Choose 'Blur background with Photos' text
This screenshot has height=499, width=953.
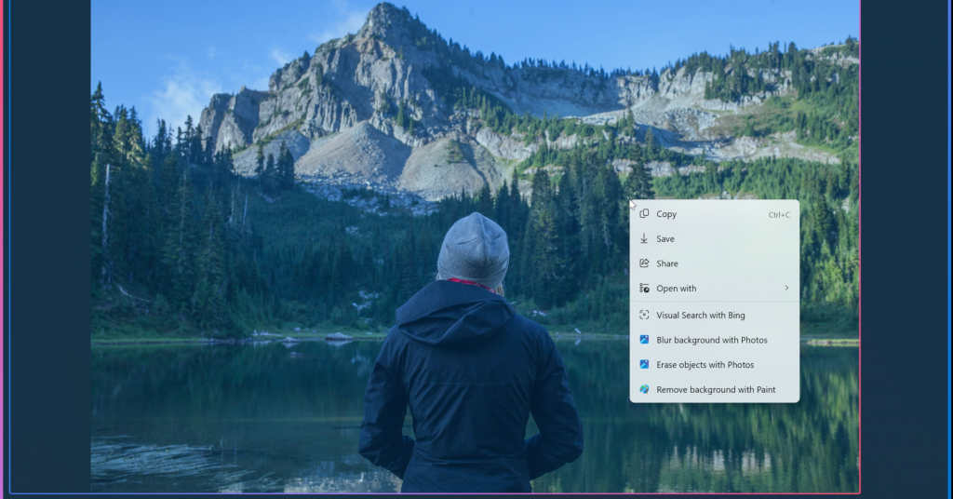pyautogui.click(x=712, y=340)
